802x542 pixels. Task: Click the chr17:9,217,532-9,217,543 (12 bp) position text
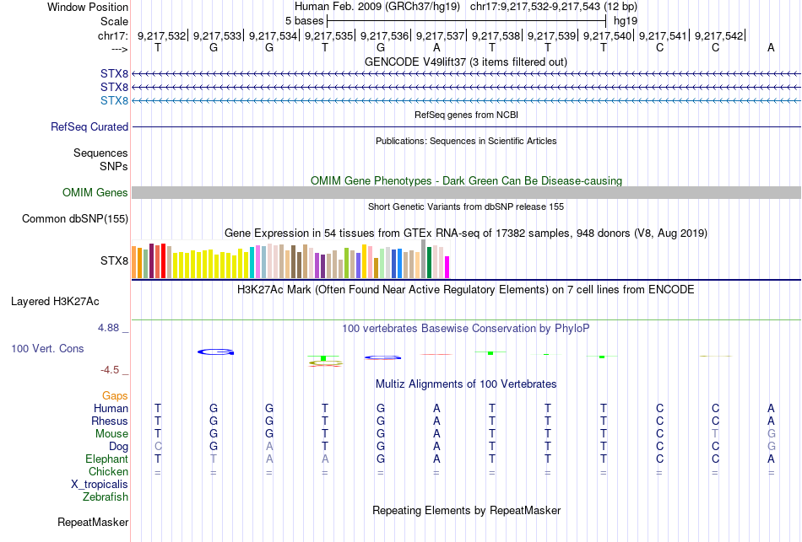pyautogui.click(x=554, y=7)
